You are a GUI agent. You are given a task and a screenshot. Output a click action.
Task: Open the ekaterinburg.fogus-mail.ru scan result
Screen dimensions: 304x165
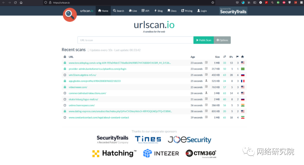[83, 99]
